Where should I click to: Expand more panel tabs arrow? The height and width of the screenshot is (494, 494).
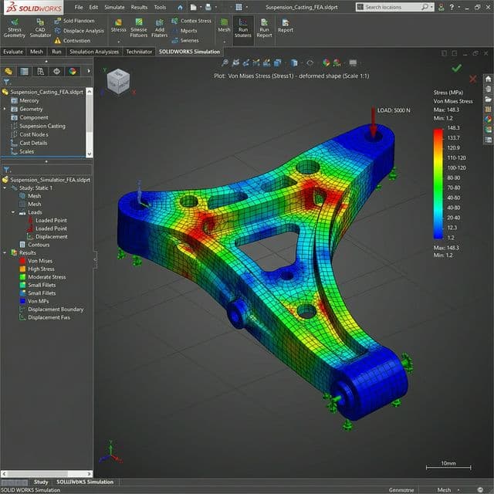pyautogui.click(x=89, y=71)
